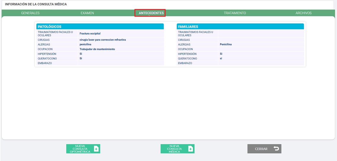This screenshot has height=161, width=337.
Task: Click the plus document icon on Nueva Consulta Optométrica
Action: (x=96, y=149)
